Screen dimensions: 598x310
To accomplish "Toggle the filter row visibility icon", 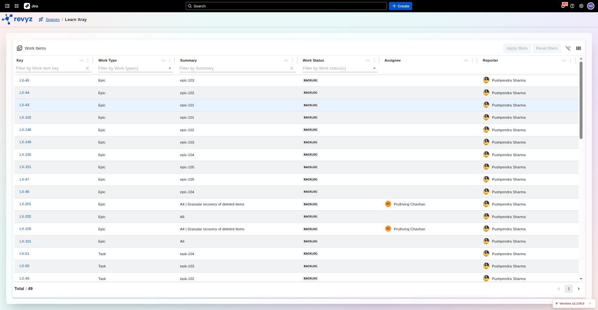I will click(568, 48).
